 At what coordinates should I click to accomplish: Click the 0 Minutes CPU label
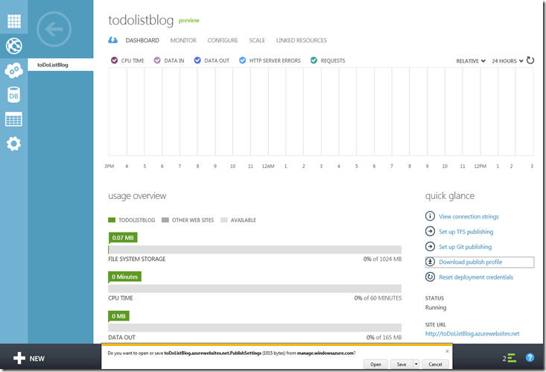pos(124,277)
